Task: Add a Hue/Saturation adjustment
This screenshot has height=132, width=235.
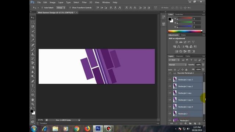Action: coord(175,47)
